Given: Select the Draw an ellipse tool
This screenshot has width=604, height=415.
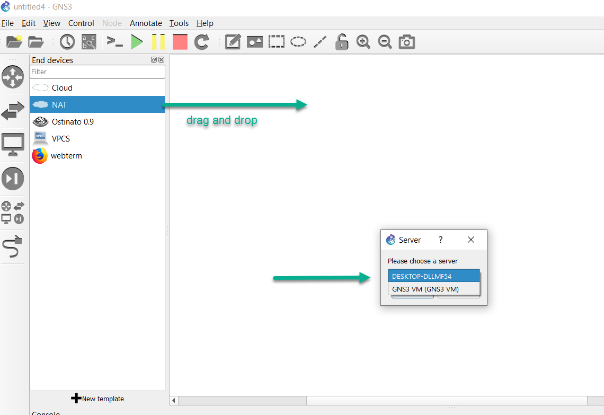Looking at the screenshot, I should pos(298,42).
